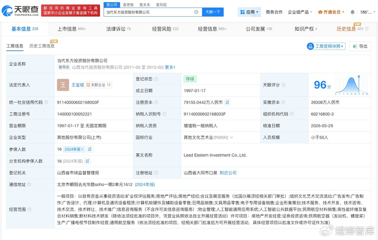Click help icon next to 通信地址
The width and height of the screenshot is (378, 240).
pos(29,184)
